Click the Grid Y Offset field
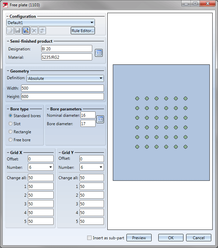The image size is (218, 248). [92, 159]
